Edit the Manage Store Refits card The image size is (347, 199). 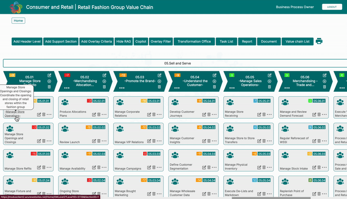click(39, 167)
